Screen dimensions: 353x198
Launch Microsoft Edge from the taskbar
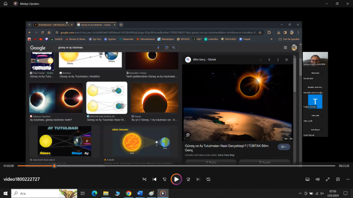pos(94,193)
